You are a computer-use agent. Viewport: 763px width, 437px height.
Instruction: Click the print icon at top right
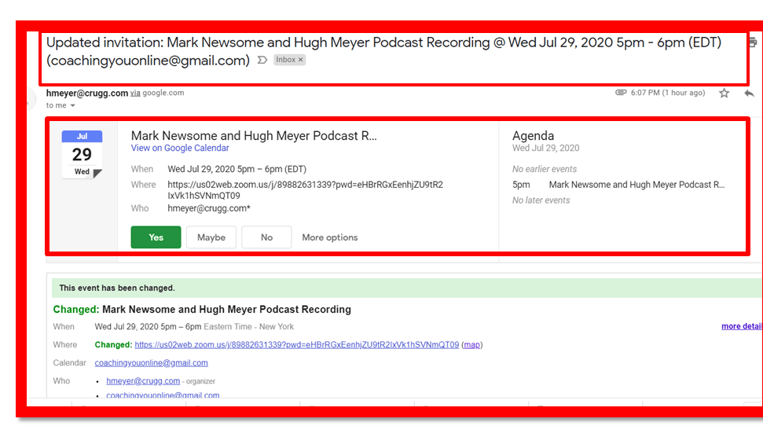point(753,42)
